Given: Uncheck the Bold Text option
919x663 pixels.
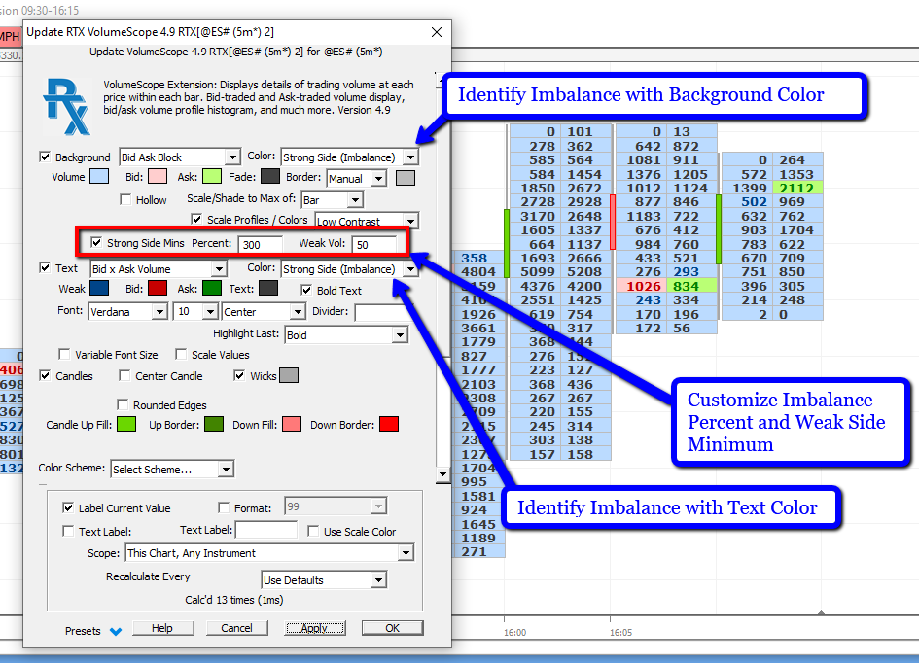Looking at the screenshot, I should 306,290.
